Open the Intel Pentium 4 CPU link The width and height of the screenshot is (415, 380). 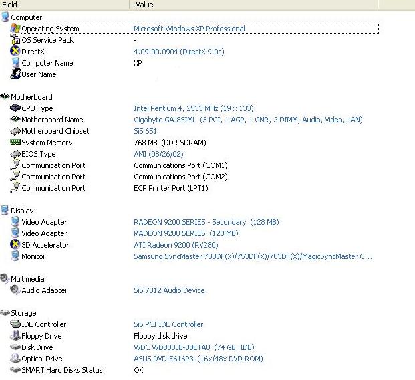[193, 108]
